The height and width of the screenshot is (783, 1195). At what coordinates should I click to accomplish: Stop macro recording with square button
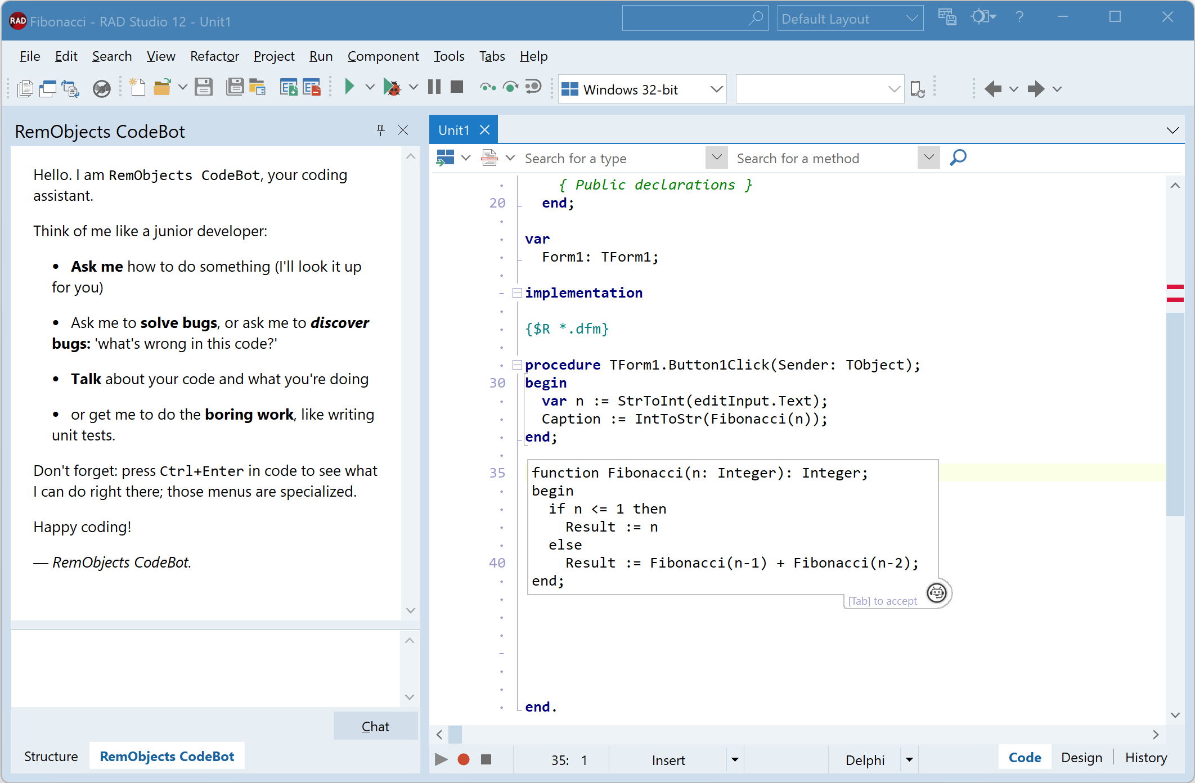[486, 760]
